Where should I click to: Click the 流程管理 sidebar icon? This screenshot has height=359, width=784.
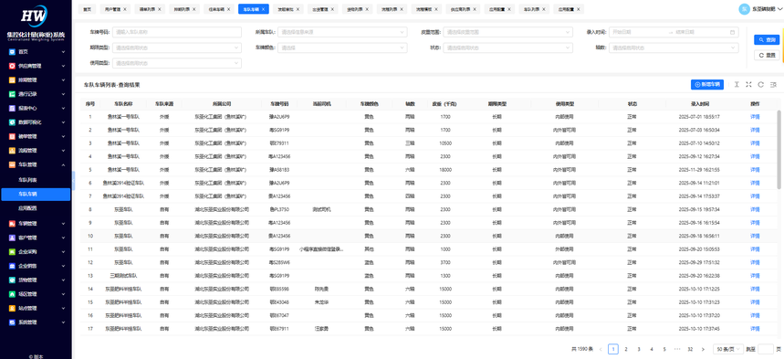(x=12, y=150)
